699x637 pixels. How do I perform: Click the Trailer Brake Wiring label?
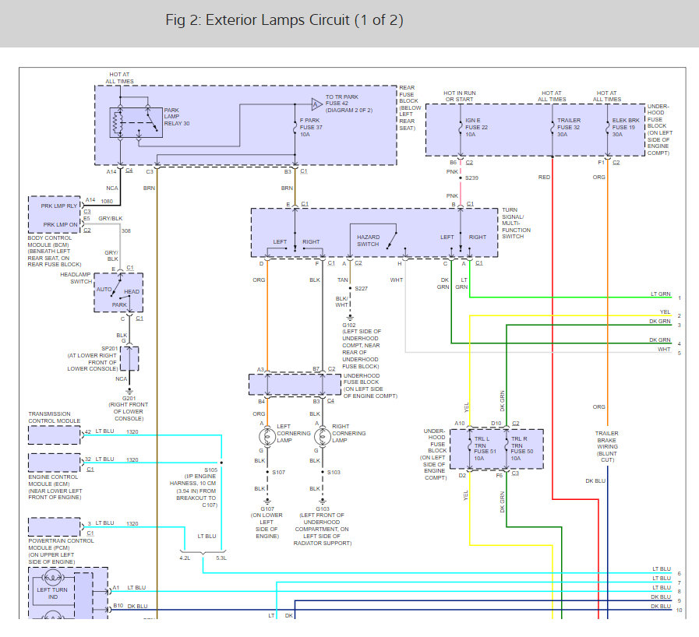pyautogui.click(x=607, y=443)
